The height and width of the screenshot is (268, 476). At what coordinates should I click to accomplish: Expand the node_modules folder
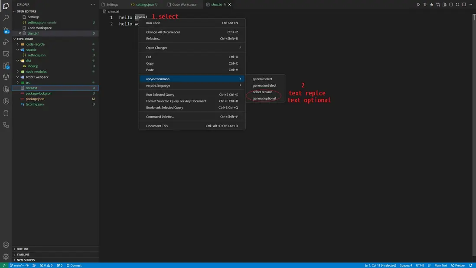click(18, 72)
